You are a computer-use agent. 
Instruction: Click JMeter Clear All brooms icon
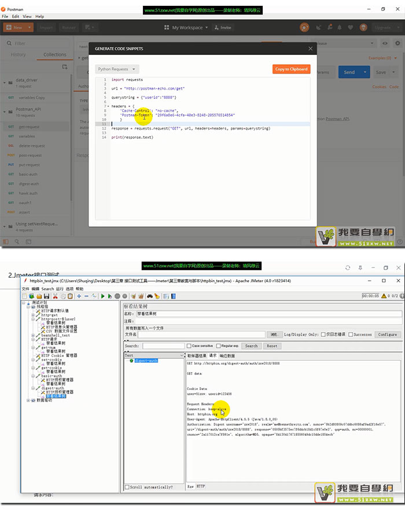tap(141, 296)
